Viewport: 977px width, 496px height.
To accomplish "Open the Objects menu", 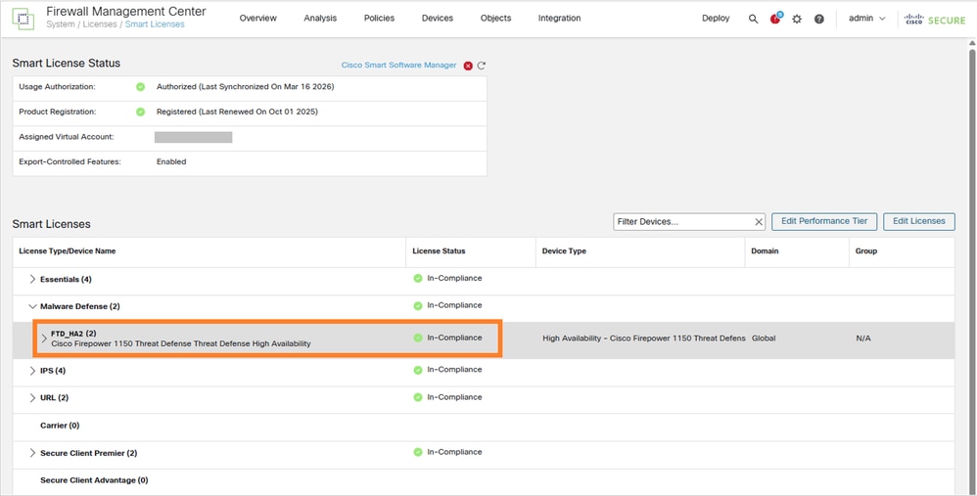I will point(496,18).
